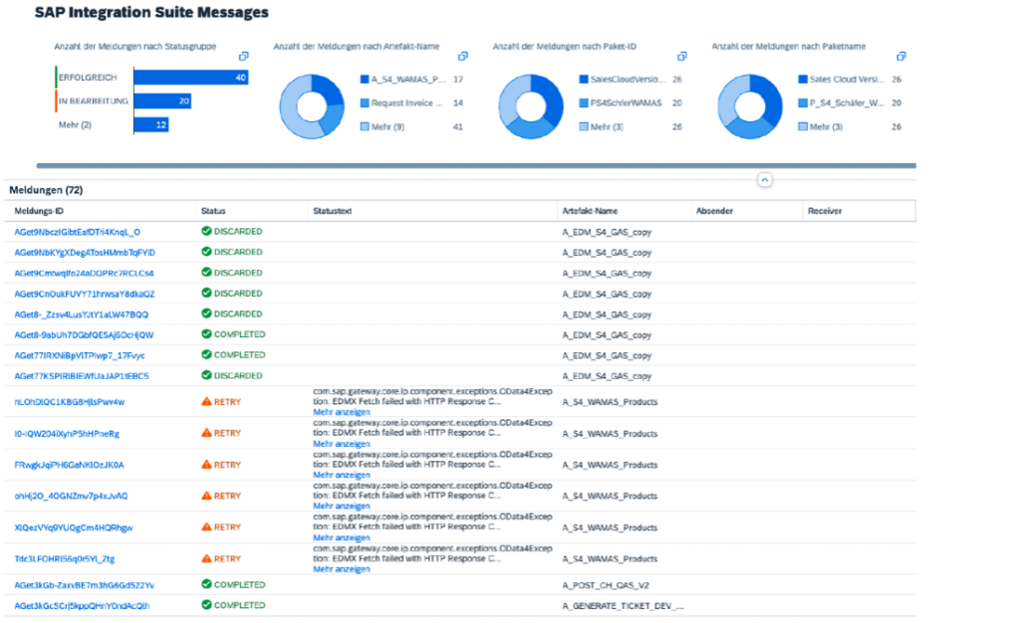Click Mehr anzeigen in the ohHj2O_4OGNZmv7p4xJvAQ row
This screenshot has height=623, width=1020.
[x=341, y=507]
